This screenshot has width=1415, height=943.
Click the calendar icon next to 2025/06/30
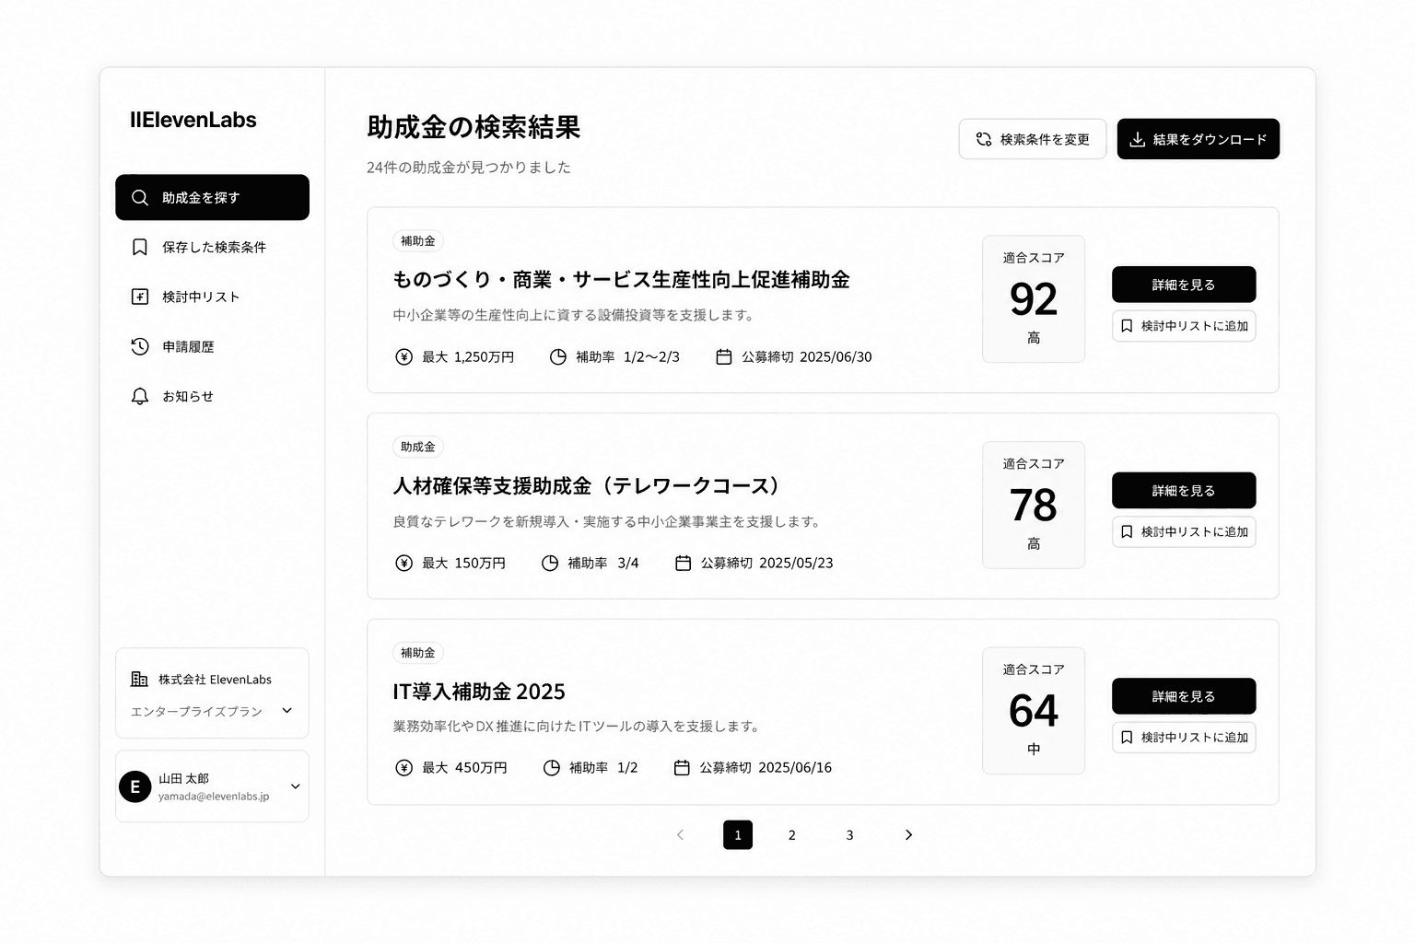point(724,356)
